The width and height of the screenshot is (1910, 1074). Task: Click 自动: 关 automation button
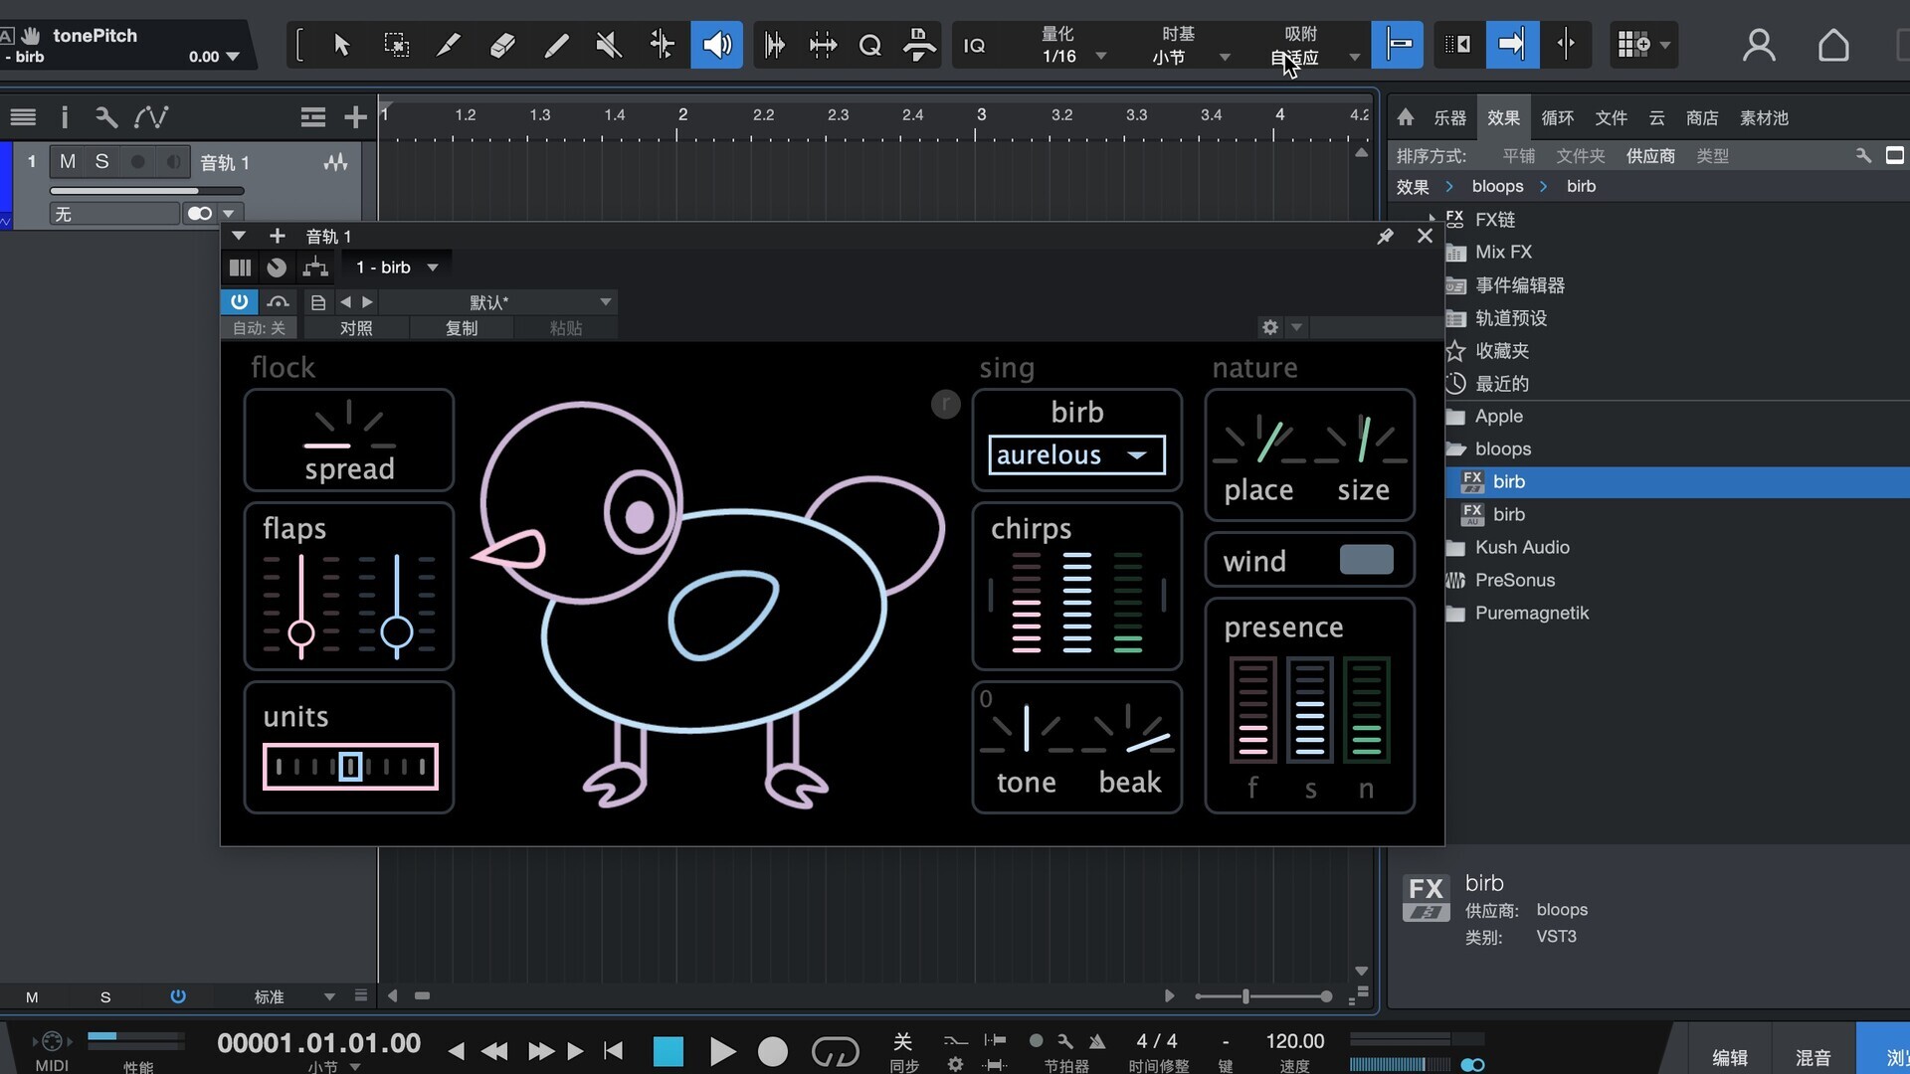click(x=259, y=328)
